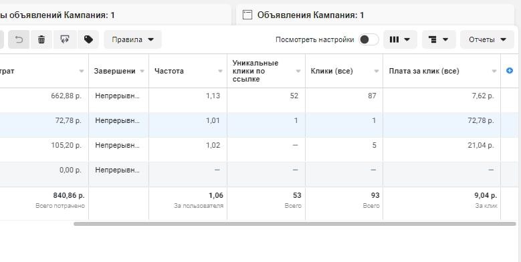
Task: Click cost per click 7,62 р.
Action: click(483, 96)
